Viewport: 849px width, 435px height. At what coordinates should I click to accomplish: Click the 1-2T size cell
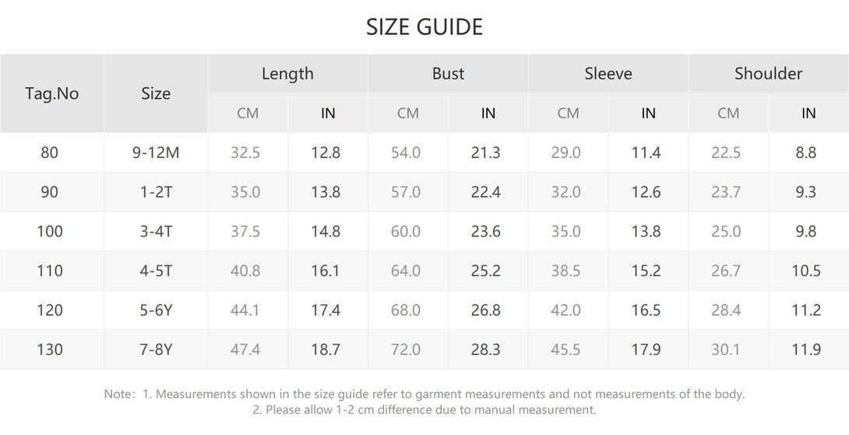(156, 192)
